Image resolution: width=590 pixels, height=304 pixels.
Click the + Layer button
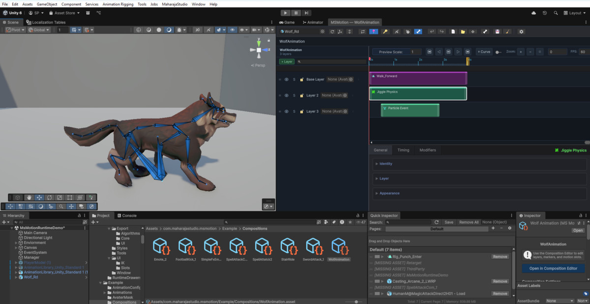click(287, 61)
